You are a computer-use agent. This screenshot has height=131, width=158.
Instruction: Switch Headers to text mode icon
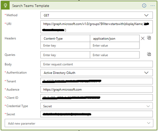pyautogui.click(x=149, y=38)
